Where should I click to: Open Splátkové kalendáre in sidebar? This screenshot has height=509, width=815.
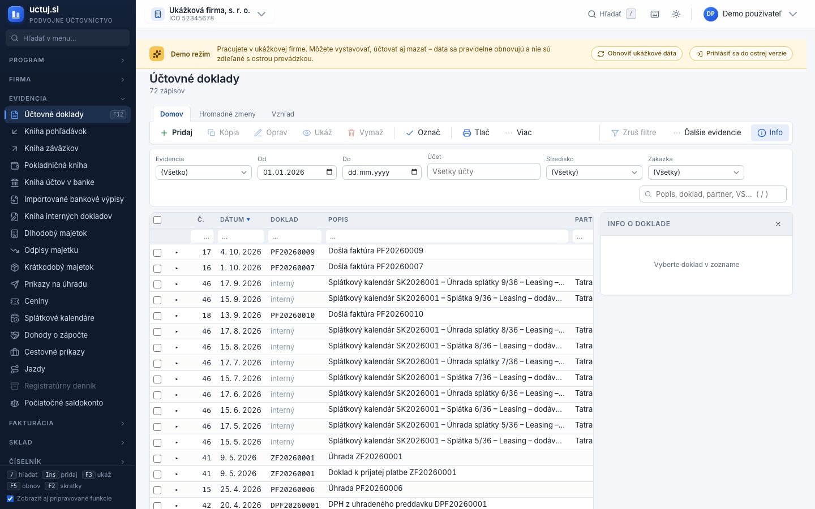(x=67, y=318)
